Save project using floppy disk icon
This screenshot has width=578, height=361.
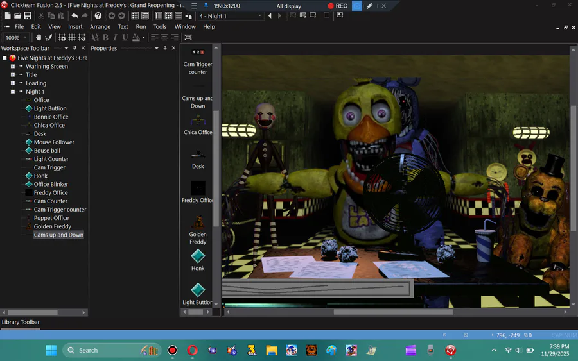tap(28, 16)
